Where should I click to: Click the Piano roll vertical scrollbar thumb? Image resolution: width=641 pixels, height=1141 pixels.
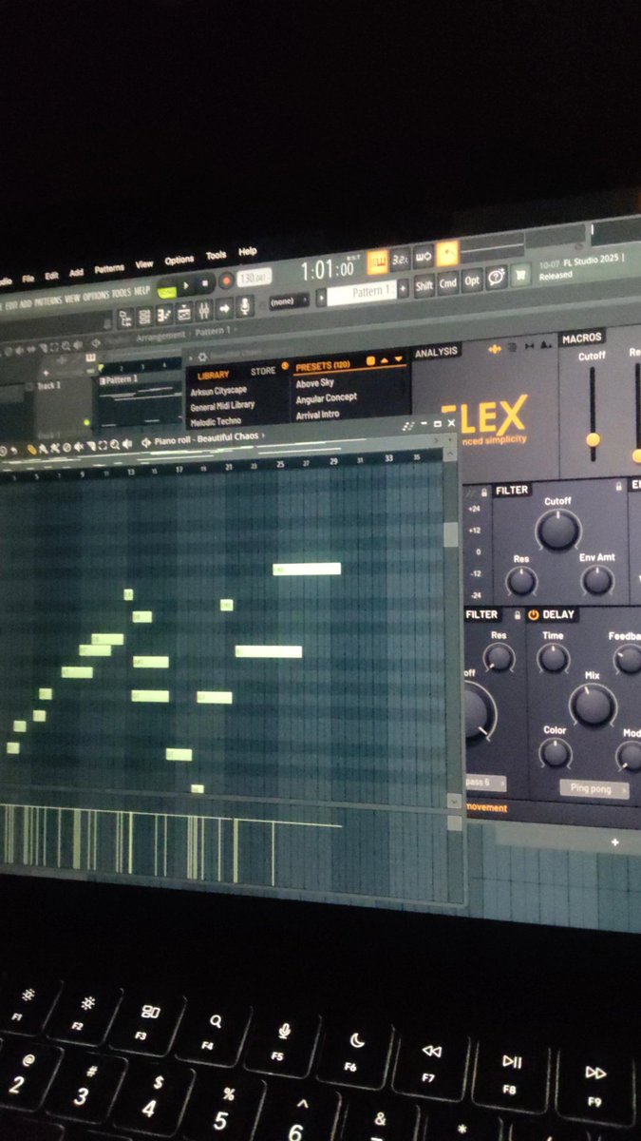(x=451, y=534)
